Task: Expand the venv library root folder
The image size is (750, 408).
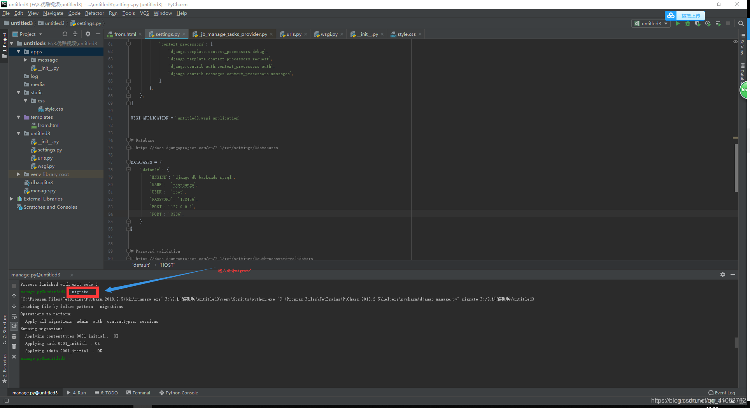Action: click(x=18, y=174)
